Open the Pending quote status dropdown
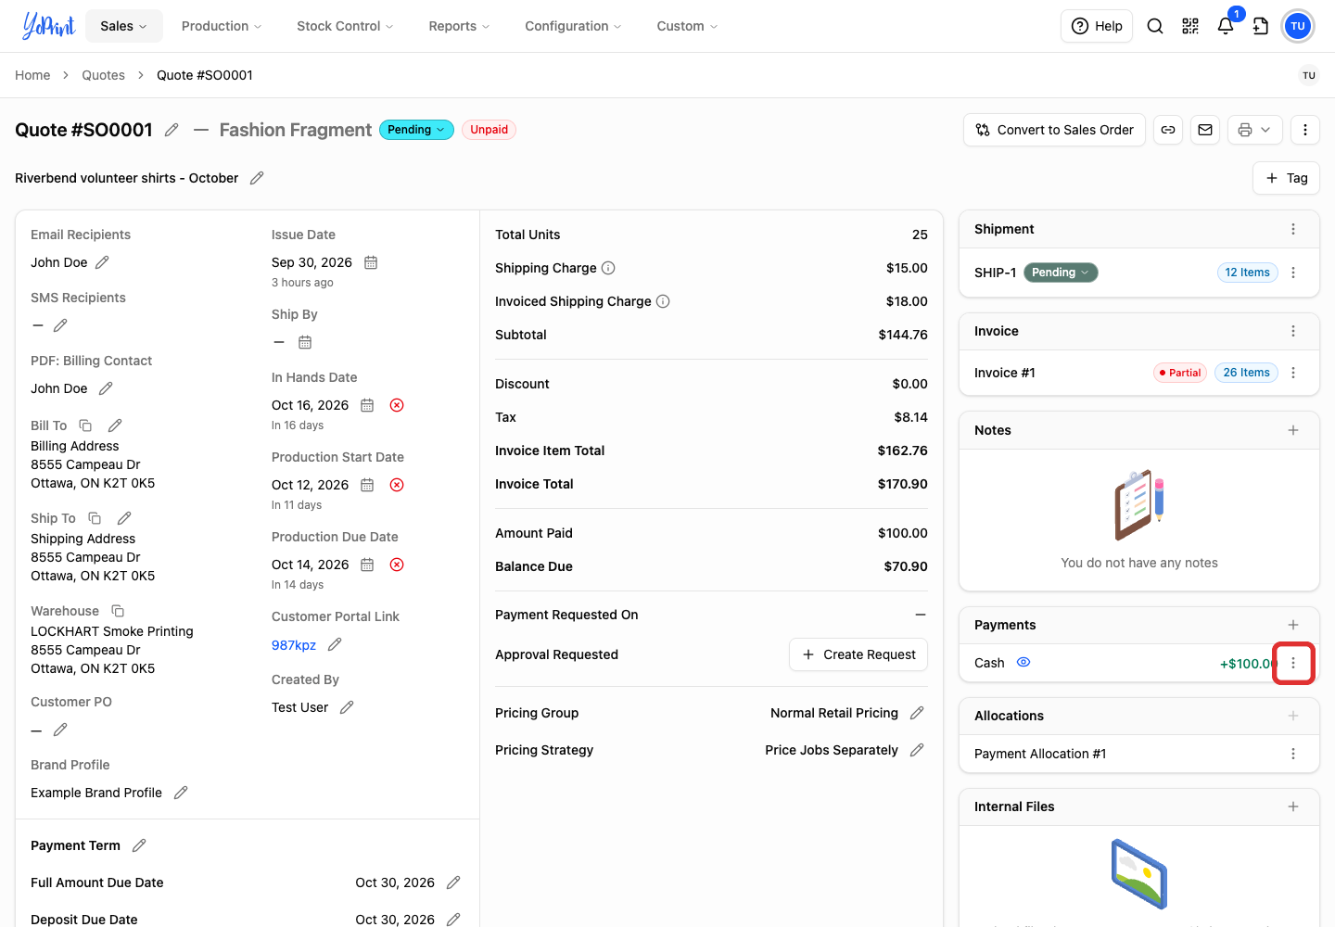Viewport: 1335px width, 927px height. click(416, 130)
